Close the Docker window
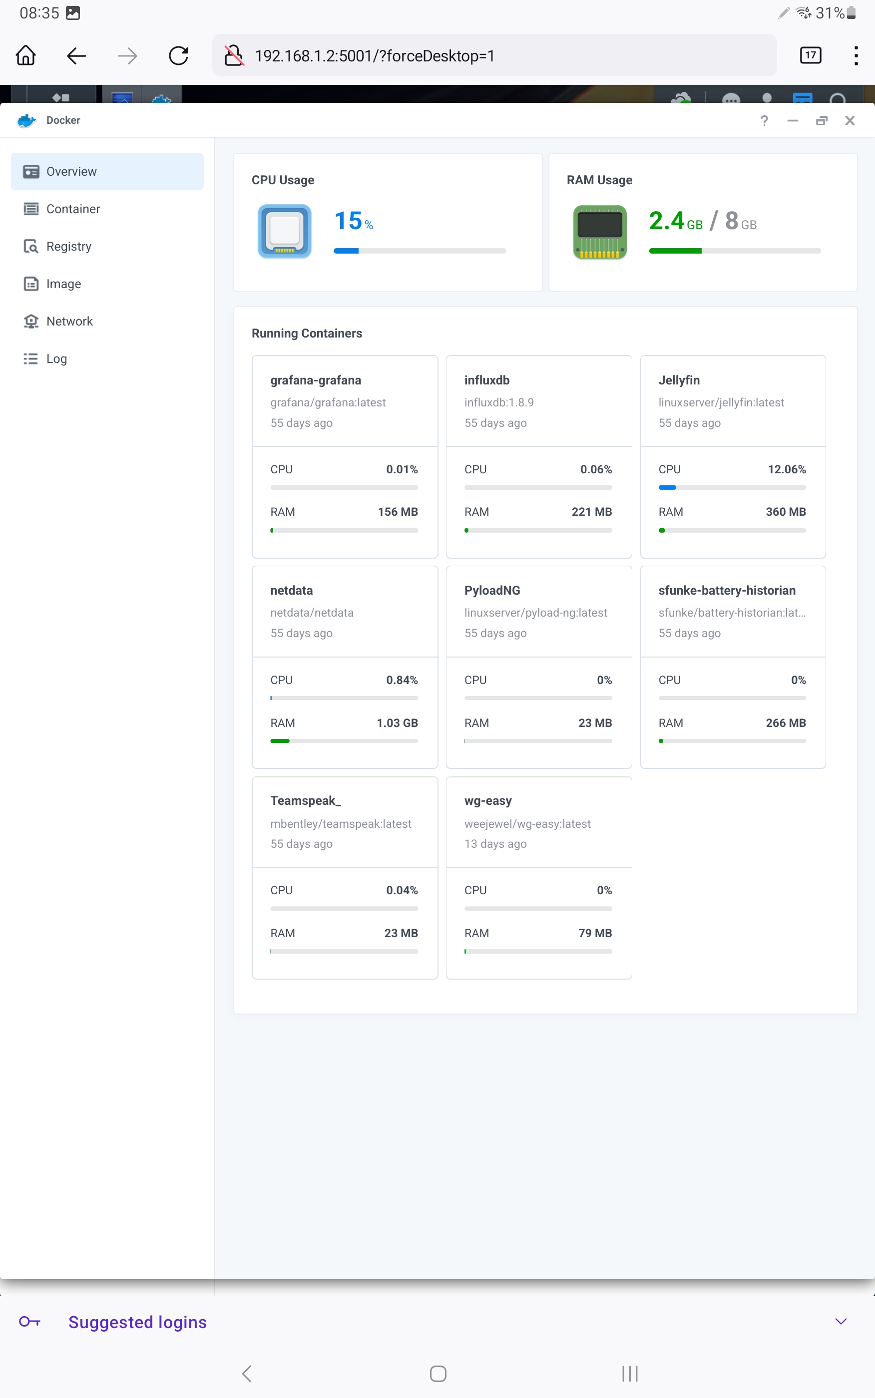This screenshot has width=875, height=1398. point(850,120)
